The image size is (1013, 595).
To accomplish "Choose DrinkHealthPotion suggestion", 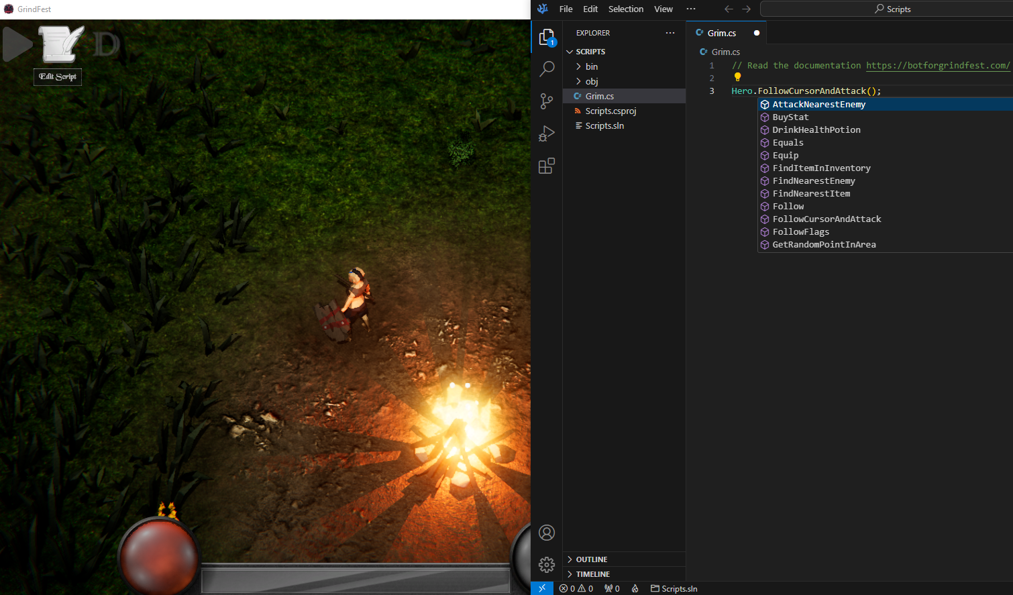I will click(x=886, y=129).
